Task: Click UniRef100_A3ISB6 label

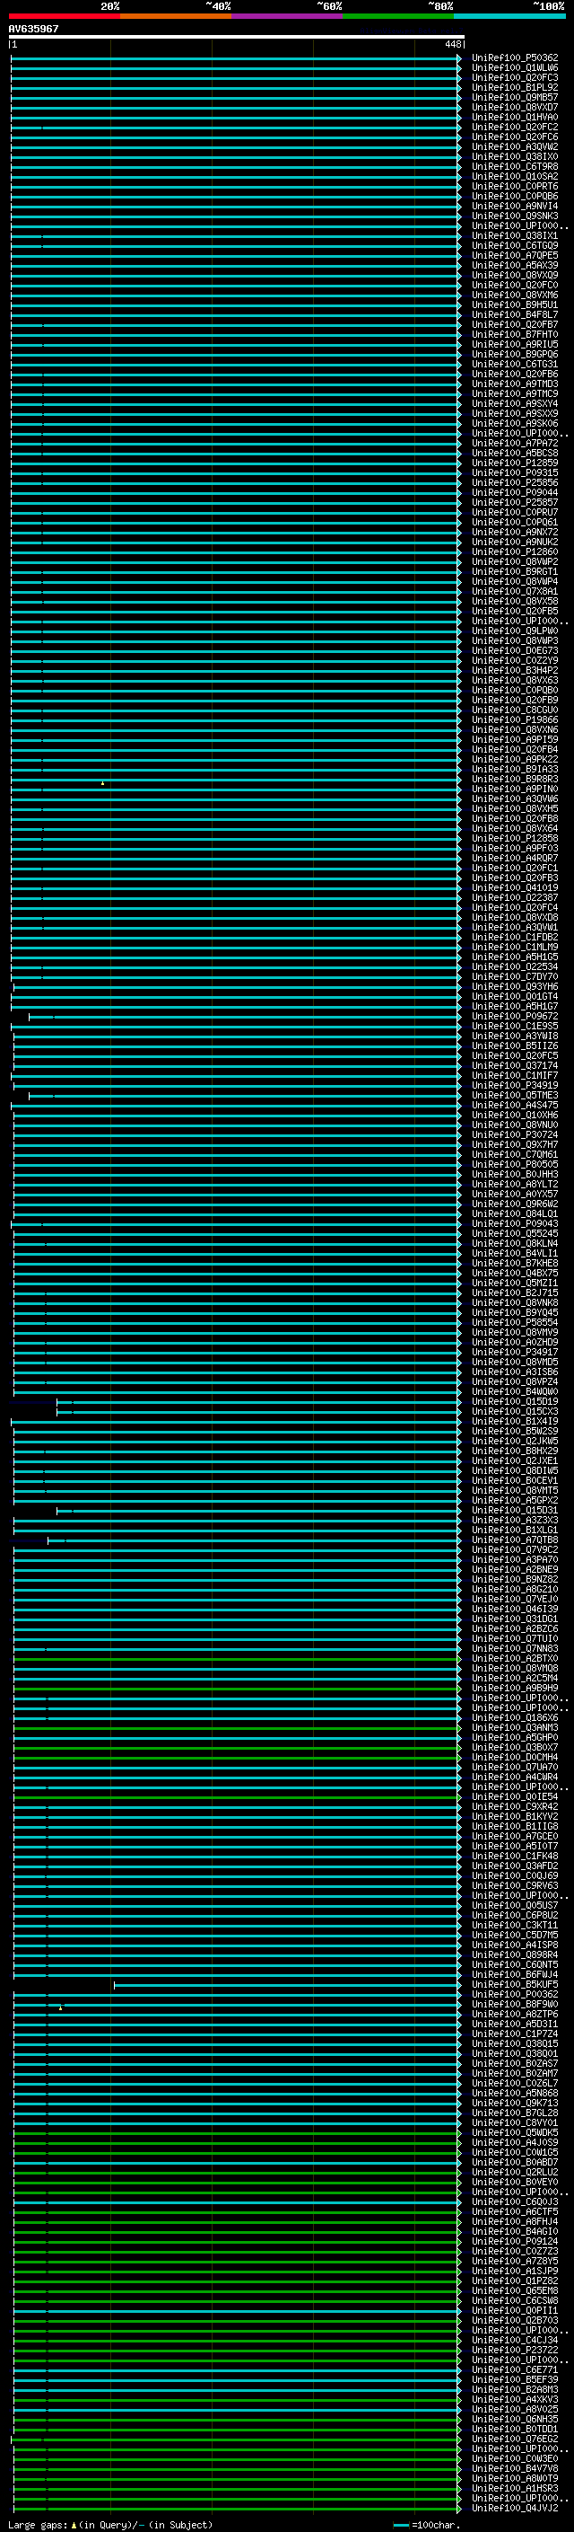Action: point(515,1372)
